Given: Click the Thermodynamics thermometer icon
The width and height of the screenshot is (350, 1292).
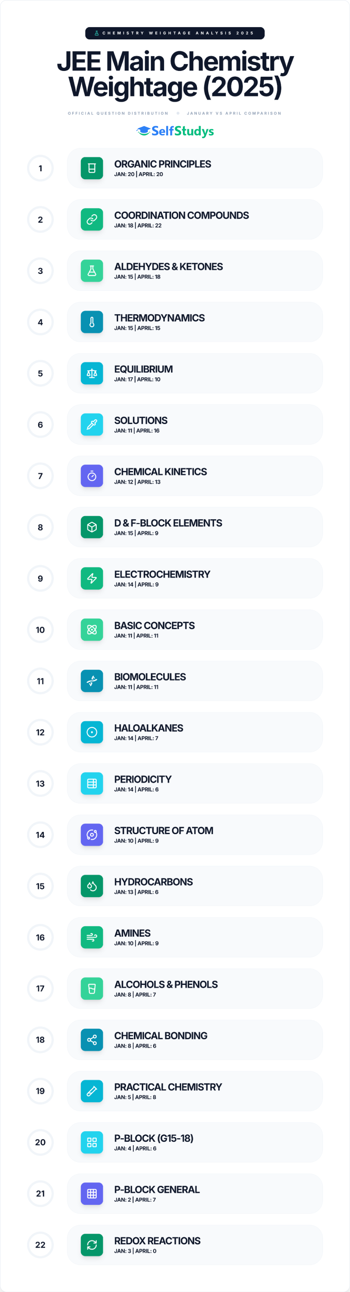Looking at the screenshot, I should pos(91,322).
